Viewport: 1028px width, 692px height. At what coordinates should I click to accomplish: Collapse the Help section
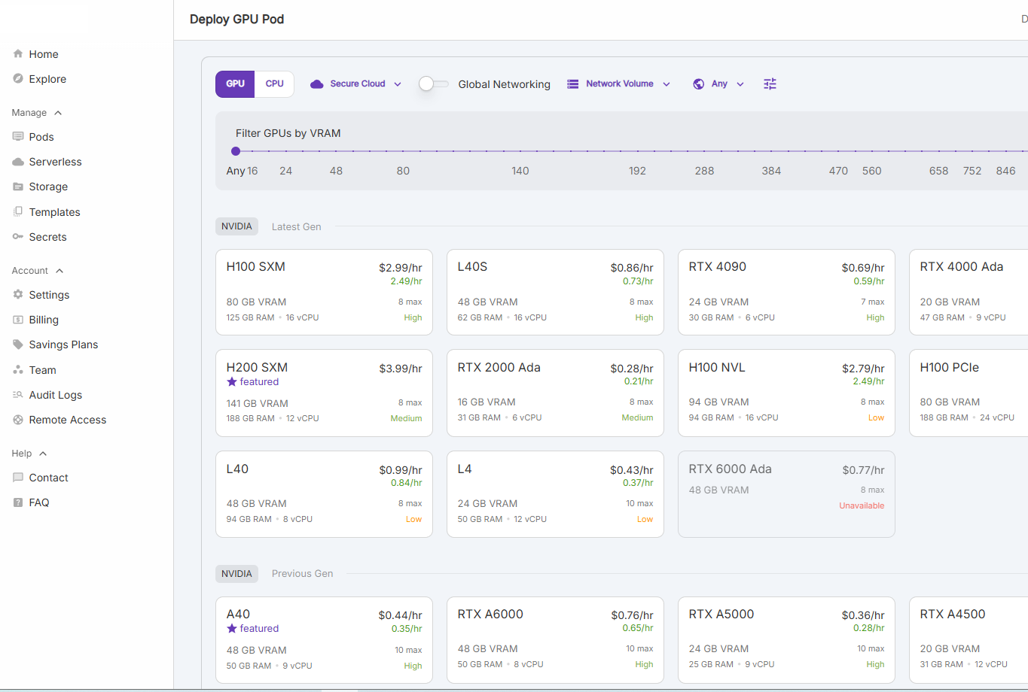(29, 454)
